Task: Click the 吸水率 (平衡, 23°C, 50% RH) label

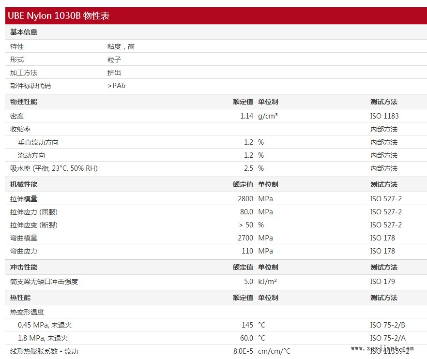Action: tap(54, 168)
